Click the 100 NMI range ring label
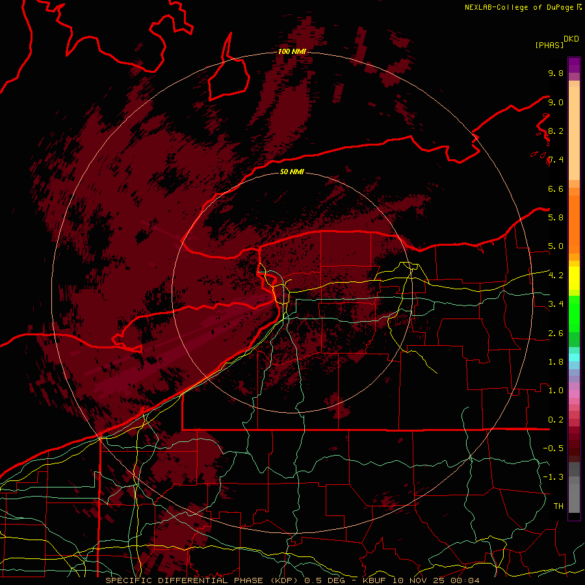The image size is (585, 585). click(x=292, y=51)
